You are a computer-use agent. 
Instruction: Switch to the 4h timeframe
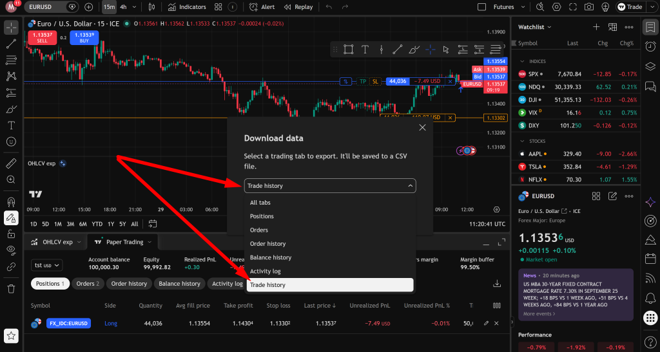pyautogui.click(x=123, y=7)
